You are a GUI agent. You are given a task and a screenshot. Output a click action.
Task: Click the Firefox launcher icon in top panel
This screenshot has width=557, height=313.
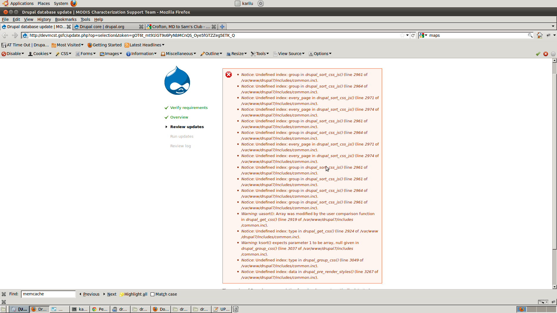tap(74, 3)
